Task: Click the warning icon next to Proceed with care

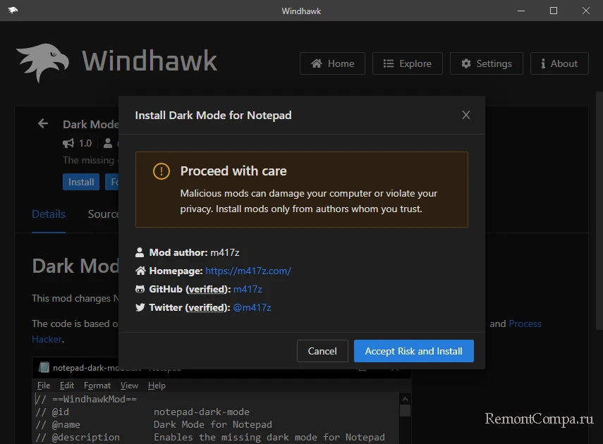Action: [x=162, y=171]
